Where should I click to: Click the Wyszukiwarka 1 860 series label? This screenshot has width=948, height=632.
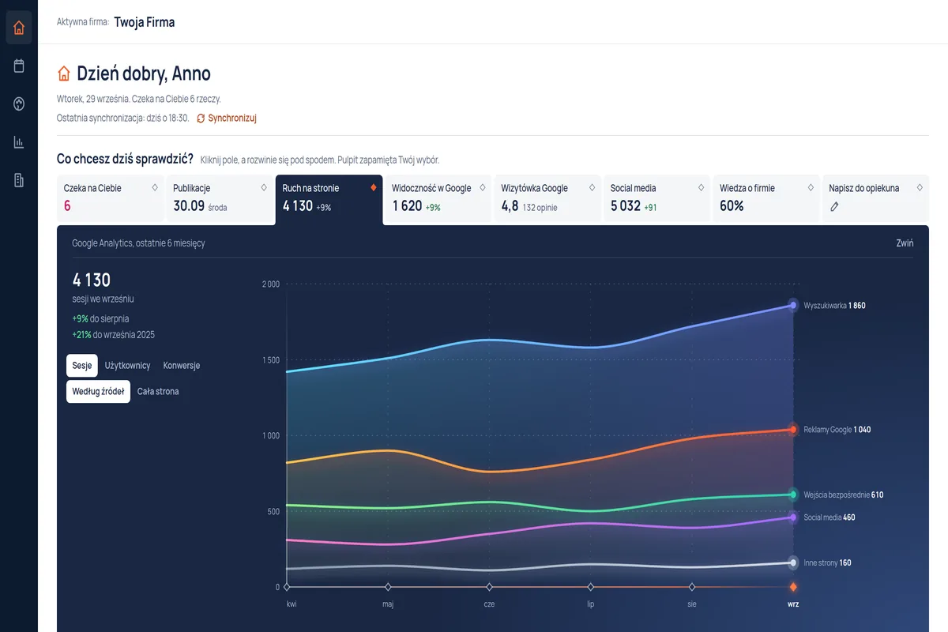(x=834, y=306)
